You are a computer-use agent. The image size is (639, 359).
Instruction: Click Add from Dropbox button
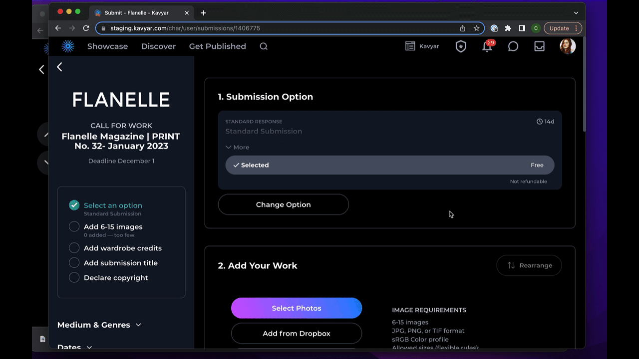pyautogui.click(x=297, y=334)
